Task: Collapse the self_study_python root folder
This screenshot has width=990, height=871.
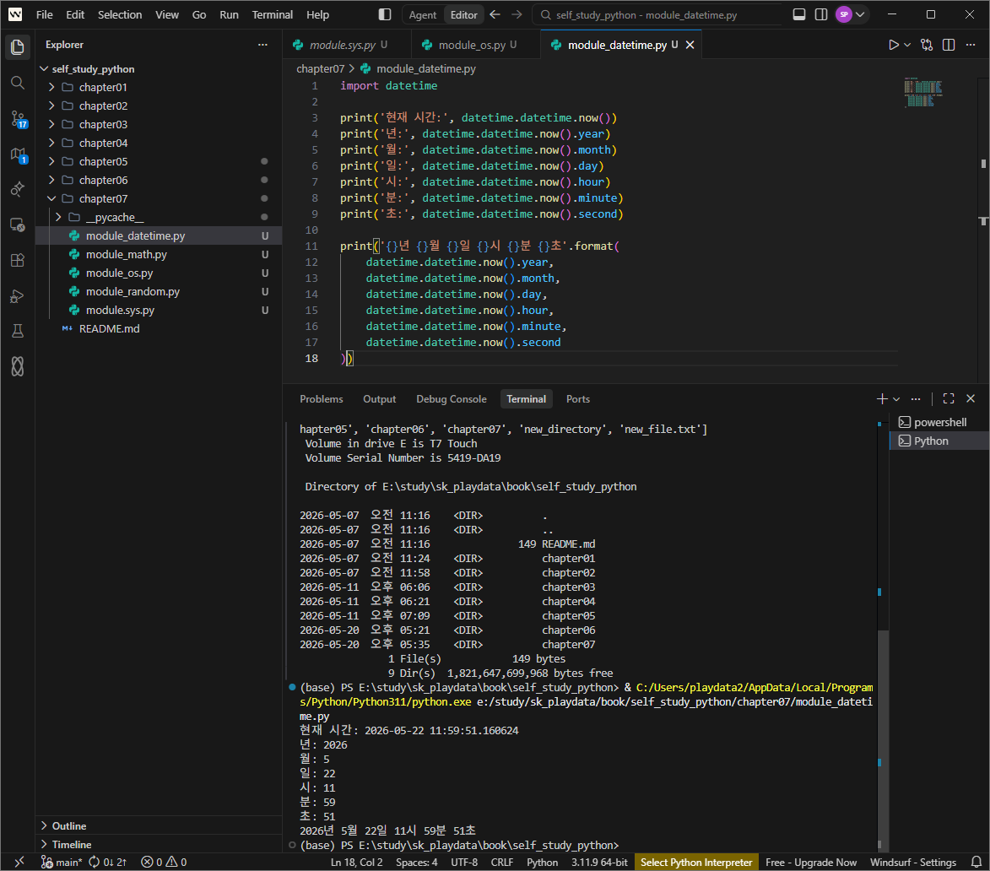Action: (94, 69)
